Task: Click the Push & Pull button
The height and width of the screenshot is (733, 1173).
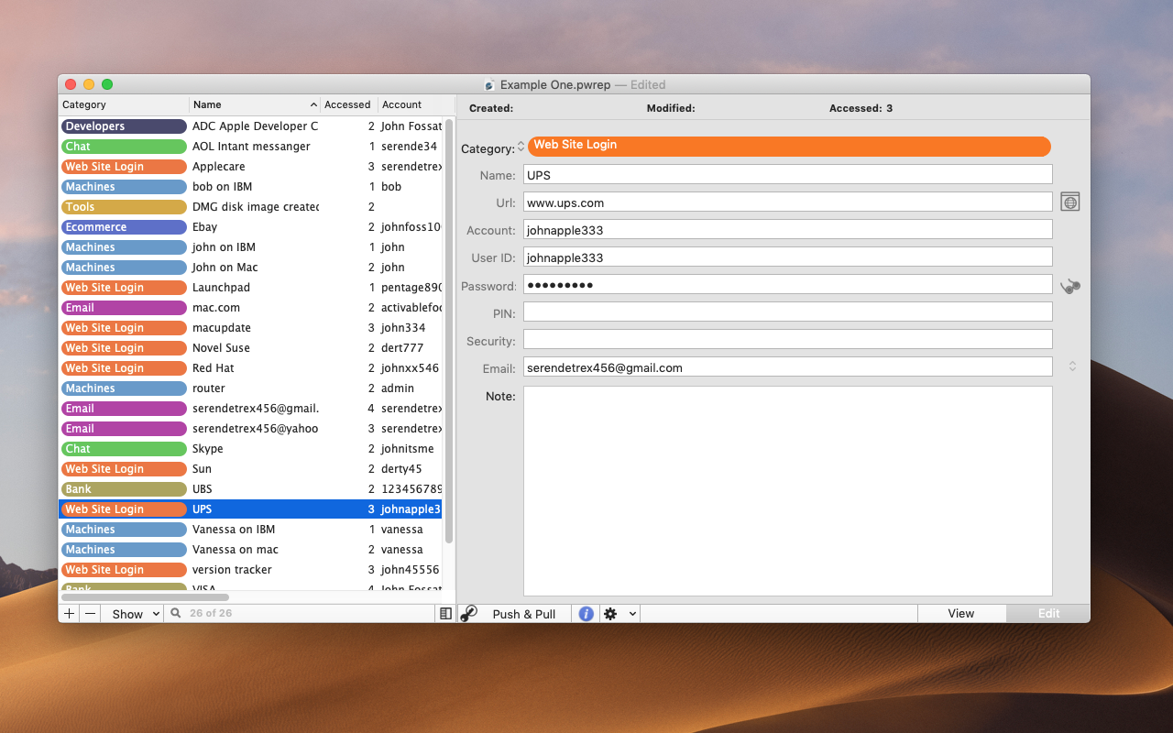Action: [524, 614]
